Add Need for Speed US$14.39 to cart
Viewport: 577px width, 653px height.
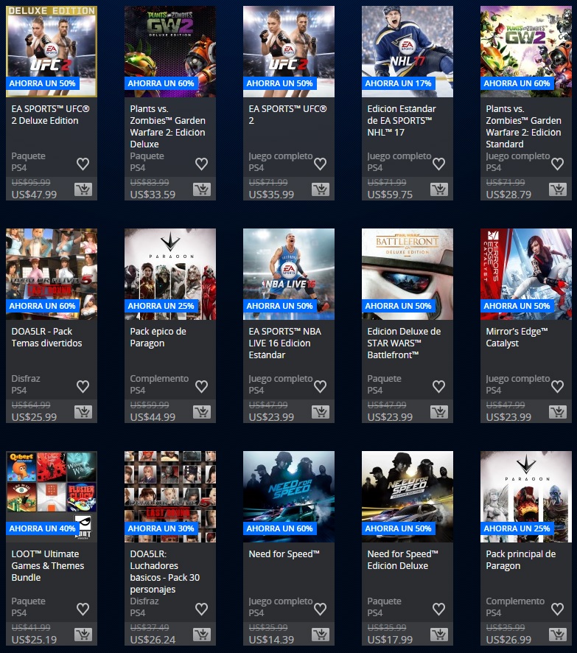321,635
